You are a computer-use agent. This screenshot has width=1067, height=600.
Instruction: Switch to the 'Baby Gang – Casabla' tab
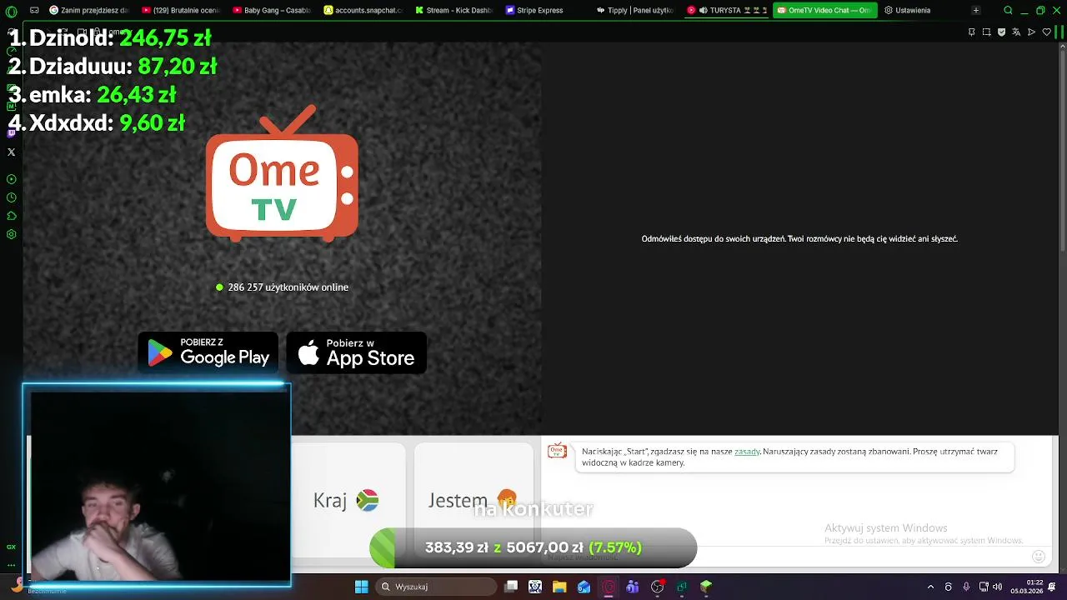[x=272, y=11]
